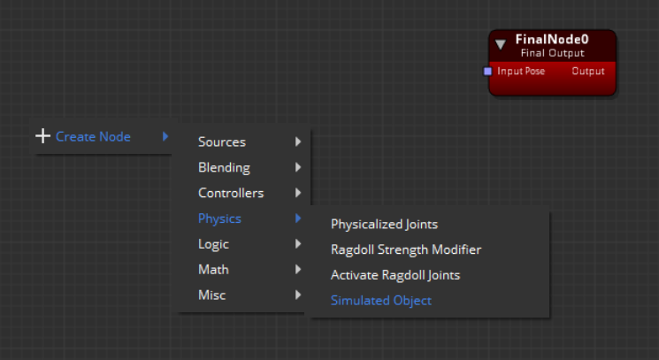Select the Physics menu category
659x360 pixels.
(x=219, y=218)
